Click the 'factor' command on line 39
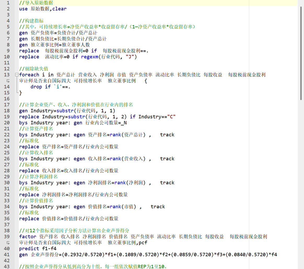304x269 pixels. coord(28,237)
